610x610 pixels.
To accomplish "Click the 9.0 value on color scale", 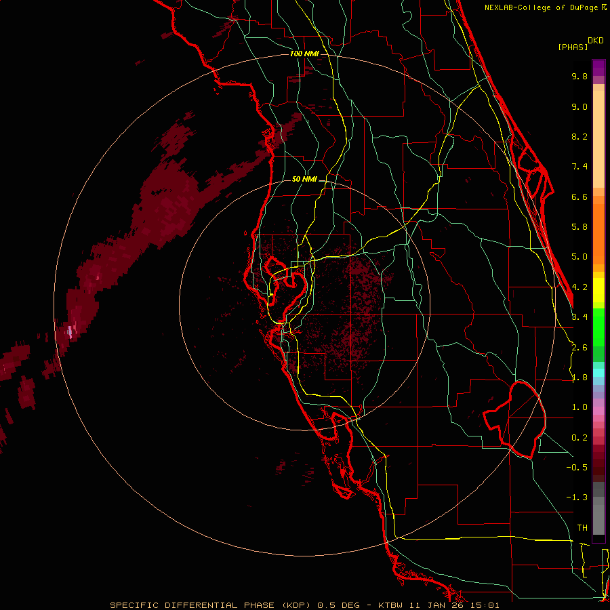I will click(x=579, y=106).
